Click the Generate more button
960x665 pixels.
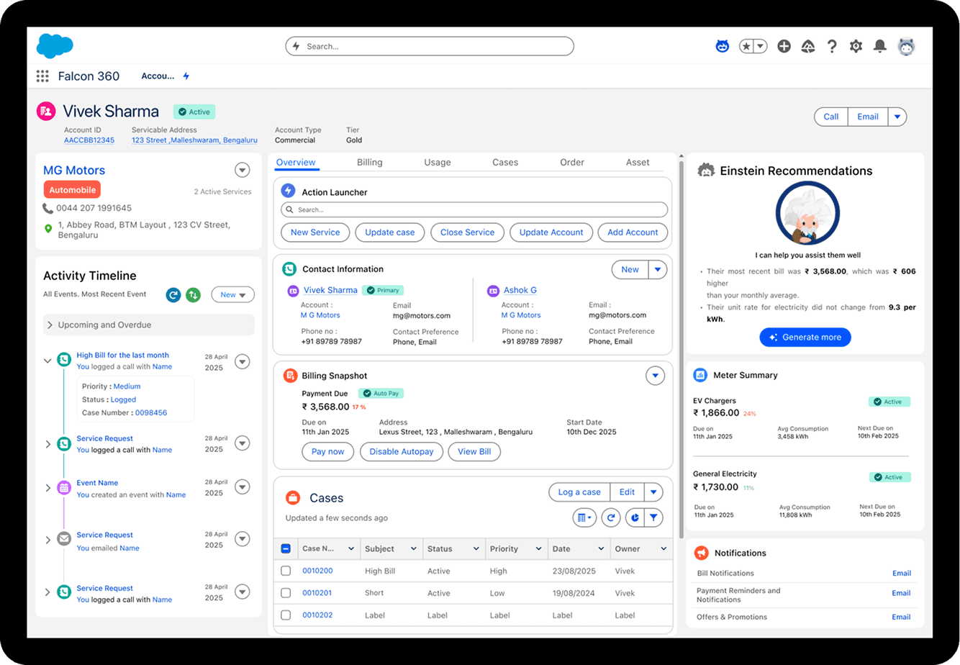tap(805, 338)
